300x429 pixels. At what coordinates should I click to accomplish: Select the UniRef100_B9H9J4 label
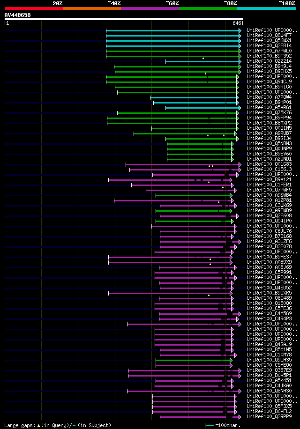(269, 66)
